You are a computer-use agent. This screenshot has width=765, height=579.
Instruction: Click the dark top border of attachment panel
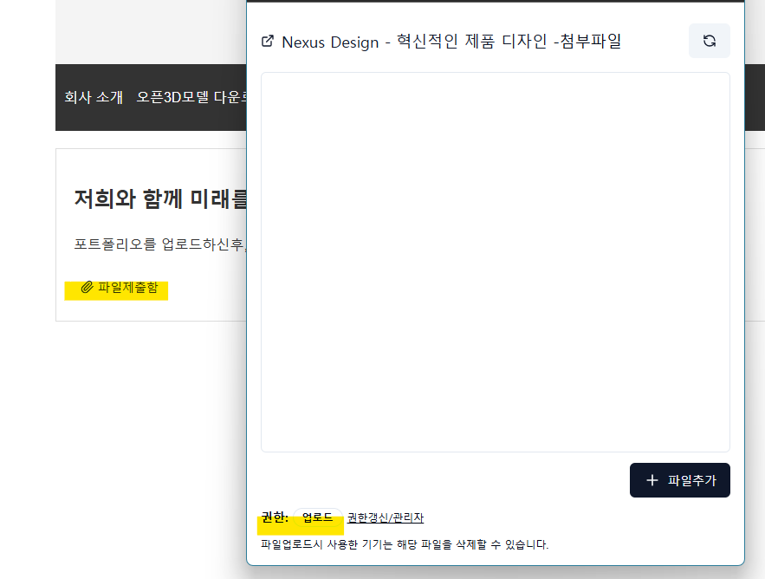tap(495, 1)
